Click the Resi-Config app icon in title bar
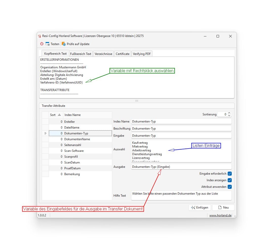This screenshot has width=273, height=246. click(40, 36)
